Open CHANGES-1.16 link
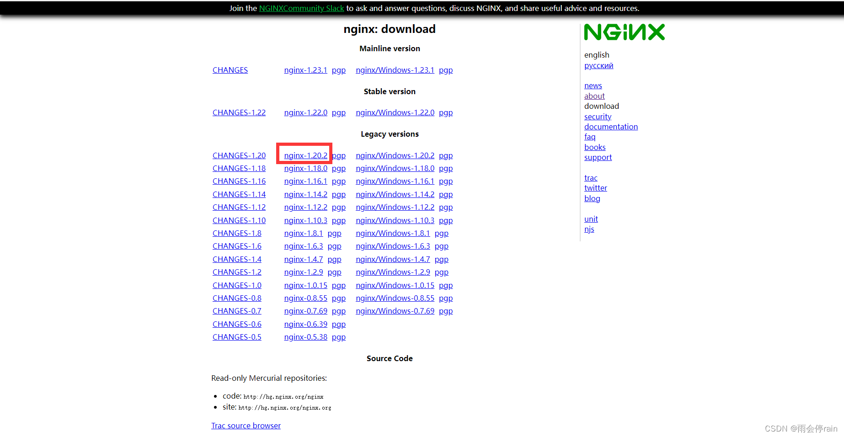844x437 pixels. tap(239, 181)
